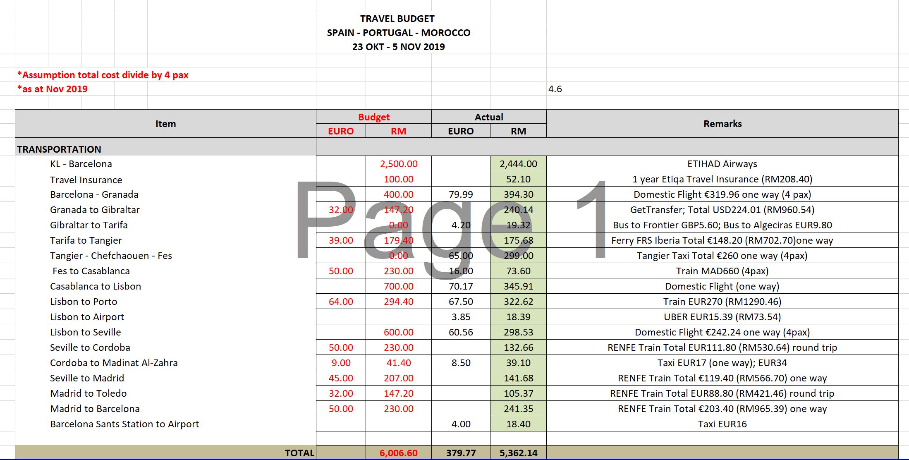The image size is (909, 460).
Task: Click the actual RM total 5,362.14
Action: point(518,453)
